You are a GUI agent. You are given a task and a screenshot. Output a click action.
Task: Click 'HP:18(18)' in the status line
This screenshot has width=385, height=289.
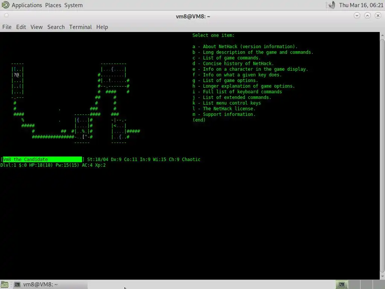pyautogui.click(x=41, y=165)
